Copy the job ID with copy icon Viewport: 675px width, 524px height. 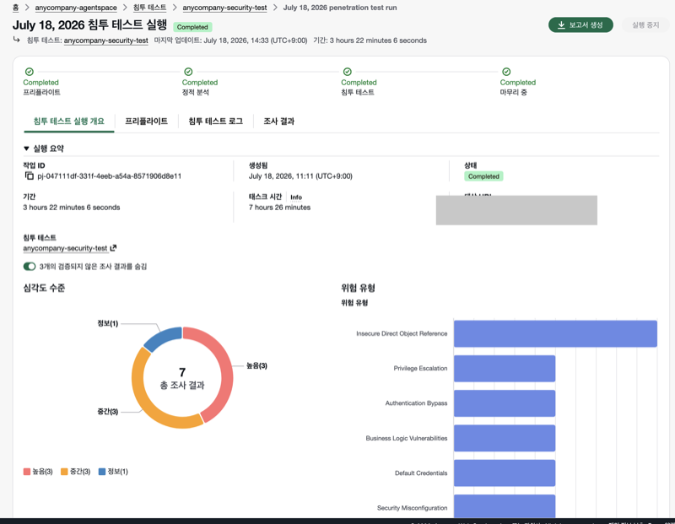click(30, 176)
